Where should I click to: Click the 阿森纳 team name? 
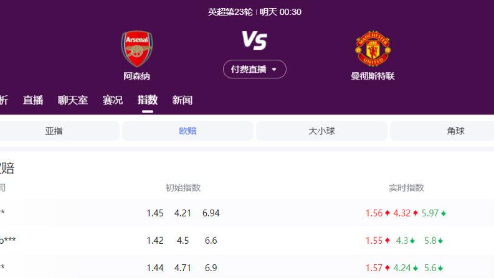point(136,76)
